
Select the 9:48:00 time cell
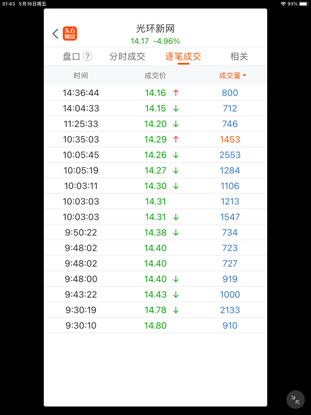click(x=81, y=279)
